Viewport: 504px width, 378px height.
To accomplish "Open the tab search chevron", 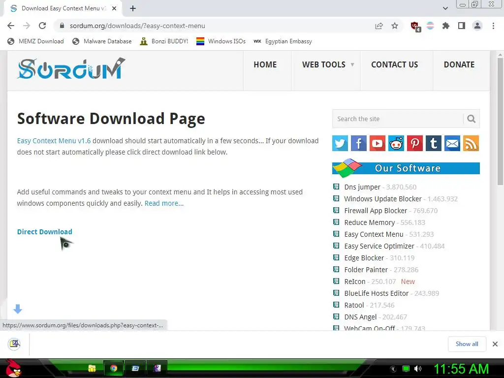I will pos(445,8).
